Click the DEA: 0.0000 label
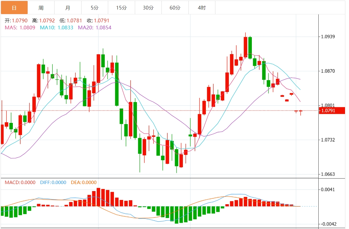349x229 pixels. click(84, 183)
